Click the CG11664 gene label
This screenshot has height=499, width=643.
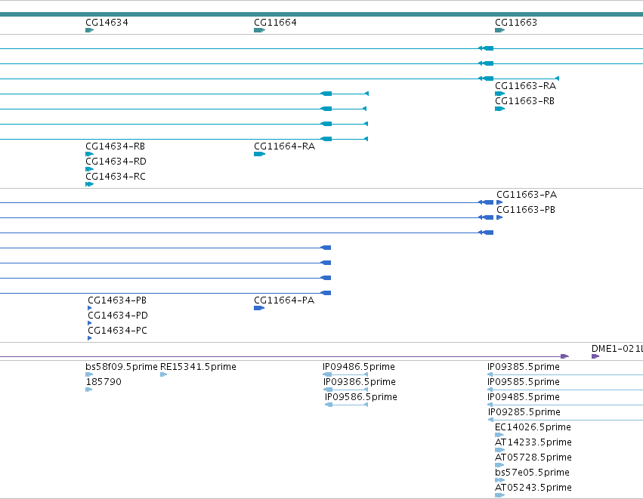(275, 23)
